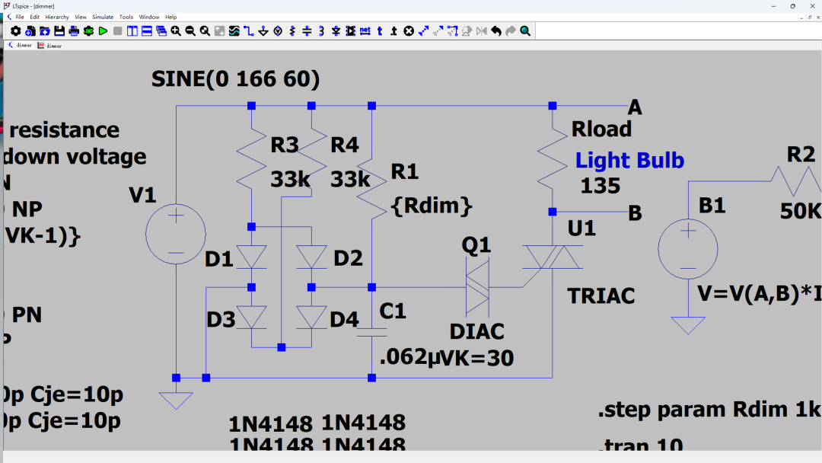Place a ground symbol from toolbar

coord(263,31)
